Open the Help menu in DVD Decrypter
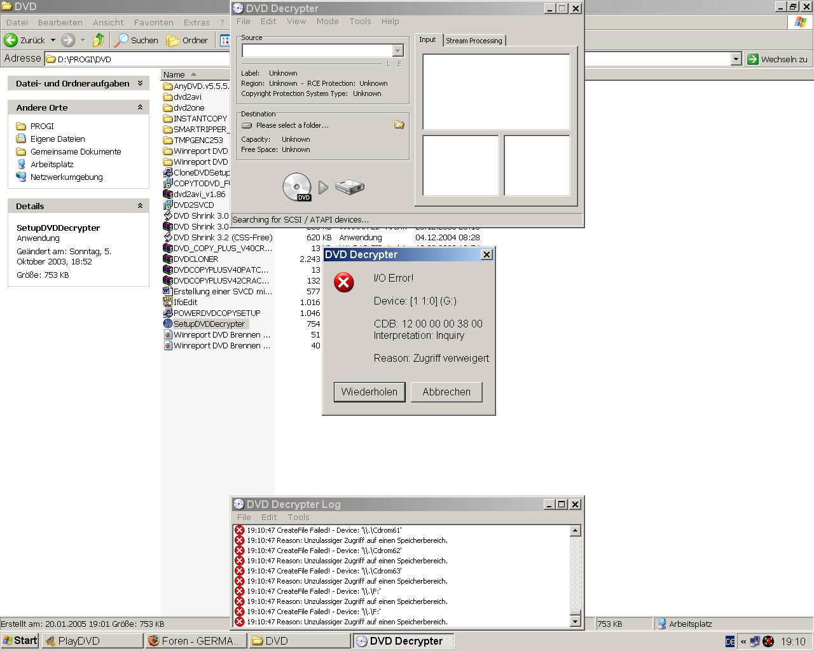This screenshot has height=651, width=814. coord(390,21)
